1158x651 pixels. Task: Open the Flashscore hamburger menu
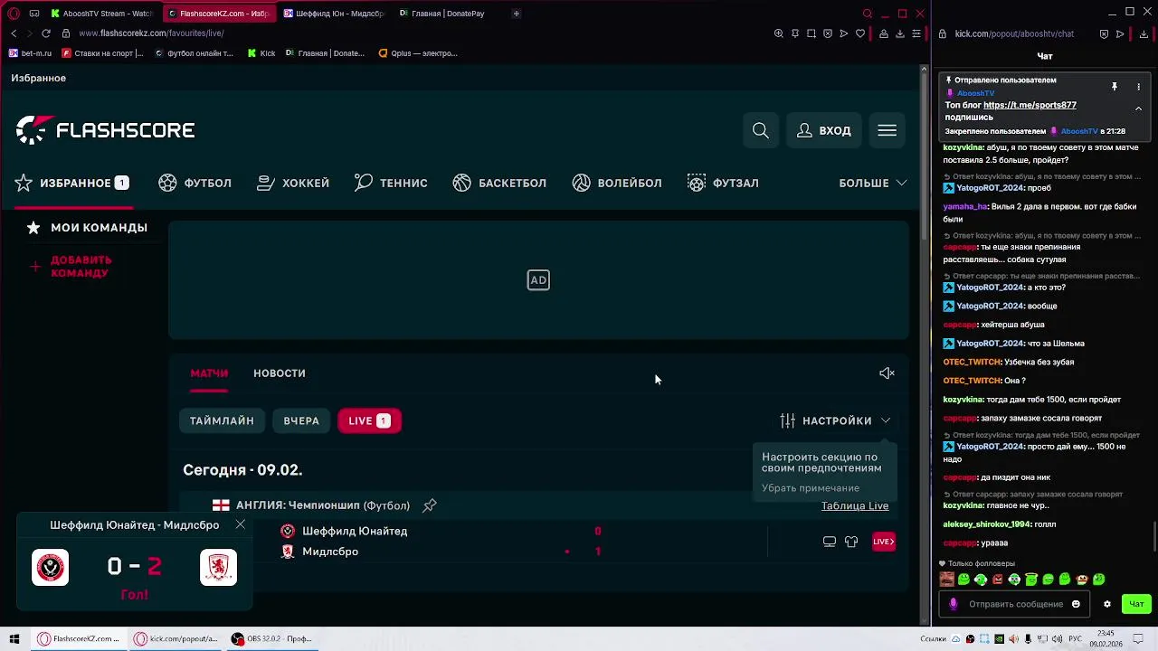click(x=887, y=131)
